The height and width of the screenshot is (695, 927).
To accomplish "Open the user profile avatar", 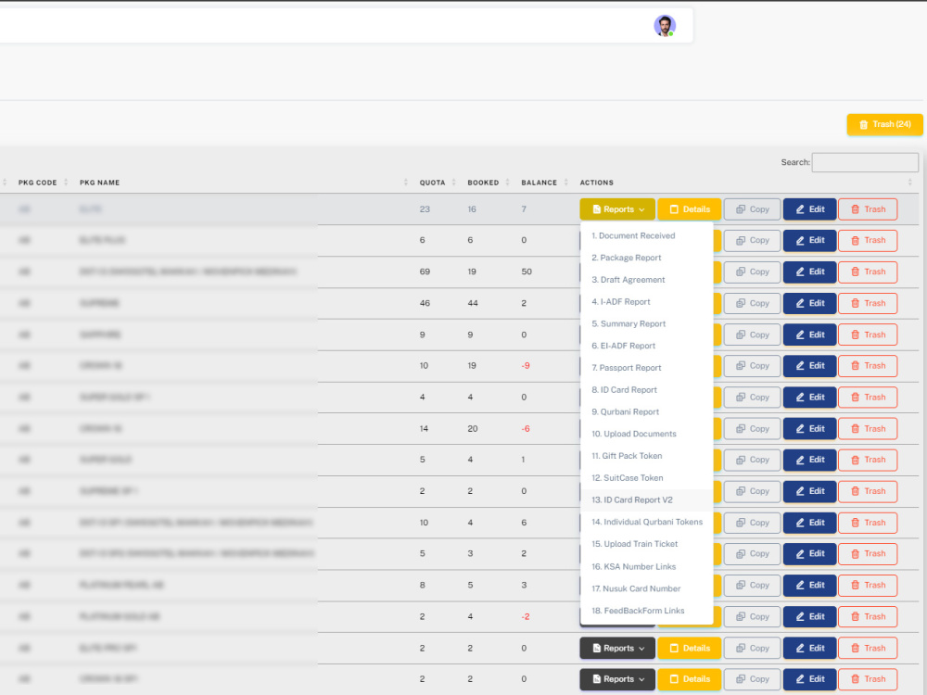I will (x=665, y=26).
